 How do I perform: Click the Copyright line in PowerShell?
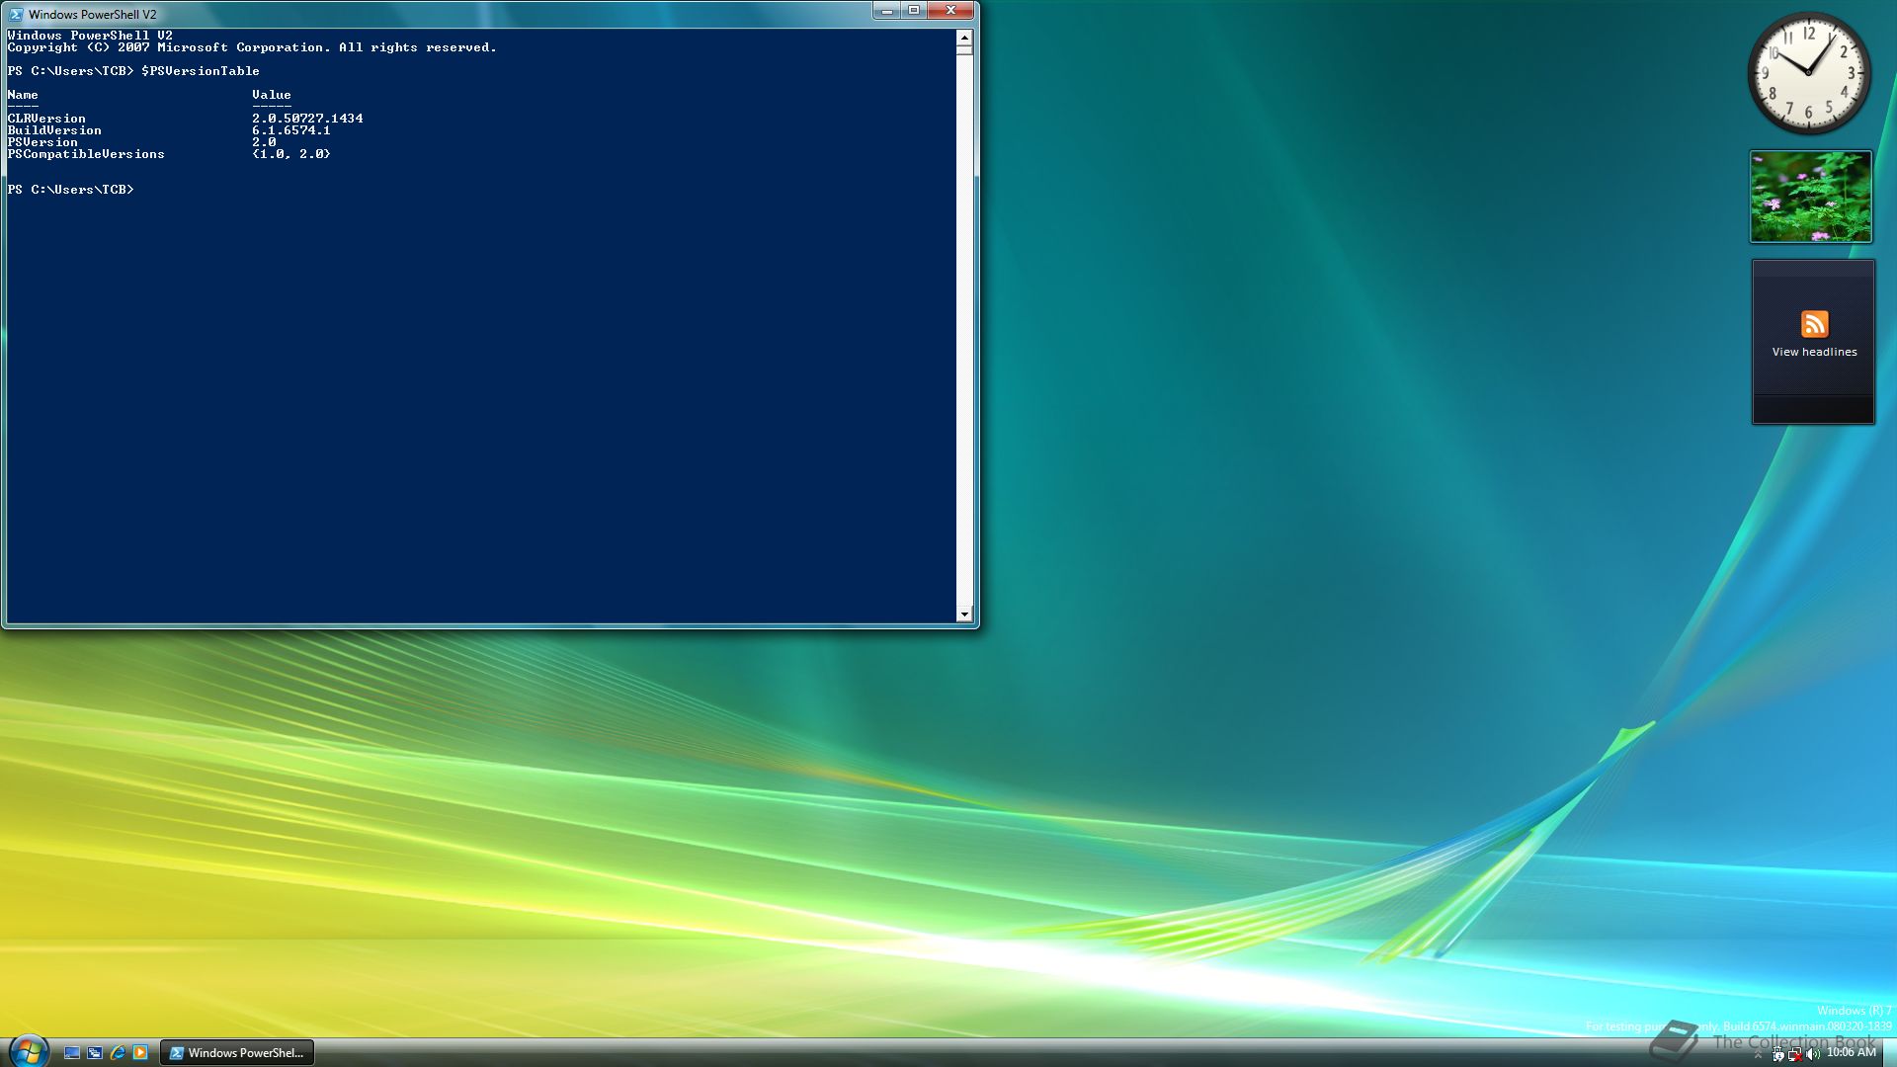[252, 47]
